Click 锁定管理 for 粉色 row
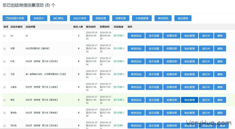This screenshot has width=235, height=129. (x=190, y=61)
